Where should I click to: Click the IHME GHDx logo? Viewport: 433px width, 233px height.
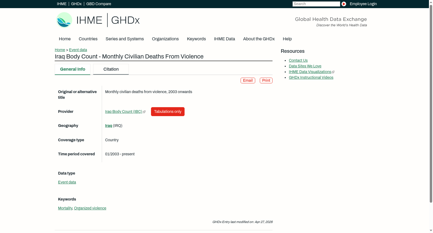(98, 20)
